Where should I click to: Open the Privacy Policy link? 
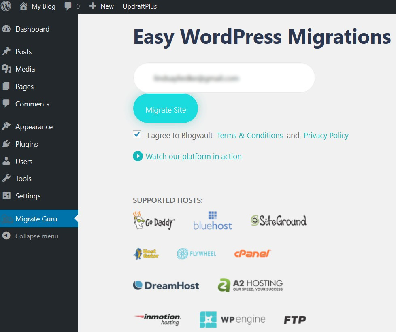click(326, 135)
